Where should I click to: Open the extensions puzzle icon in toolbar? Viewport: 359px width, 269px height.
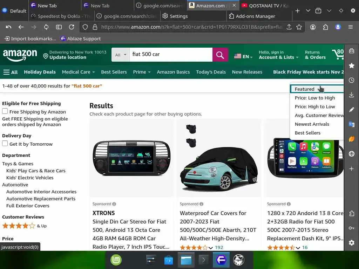pyautogui.click(x=325, y=27)
